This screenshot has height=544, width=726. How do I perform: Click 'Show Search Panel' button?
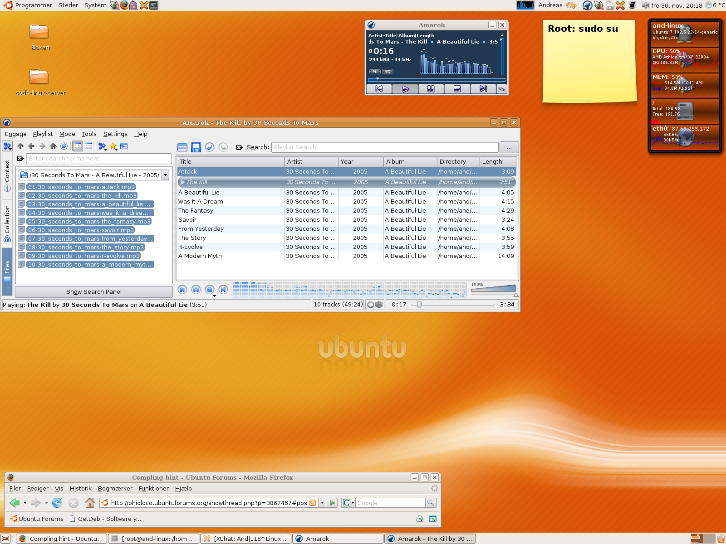[94, 291]
